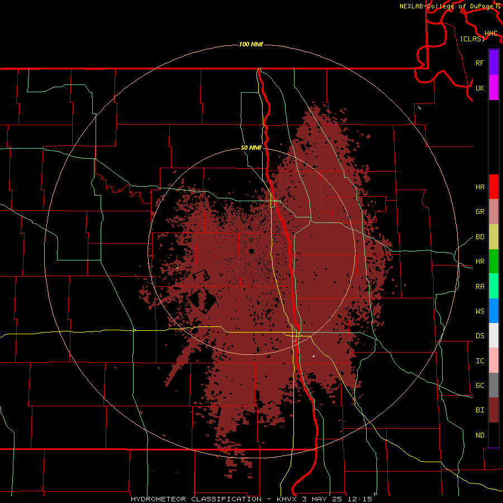Click the RF purple legend swatch
Viewport: 503px width, 503px height.
click(493, 63)
